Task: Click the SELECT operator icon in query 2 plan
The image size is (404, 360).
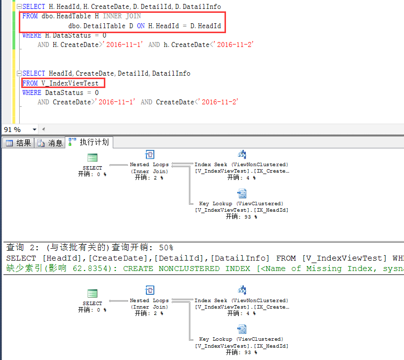Action: tap(92, 293)
